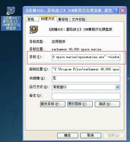130x142 pixels.
Task: Select the desktop shortcut label text
Action: (11, 23)
